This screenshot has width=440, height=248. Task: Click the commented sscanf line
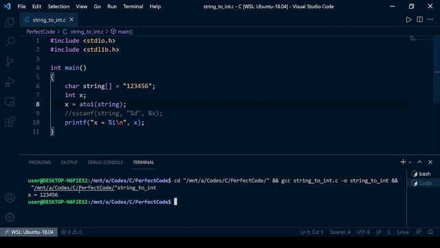coord(113,113)
